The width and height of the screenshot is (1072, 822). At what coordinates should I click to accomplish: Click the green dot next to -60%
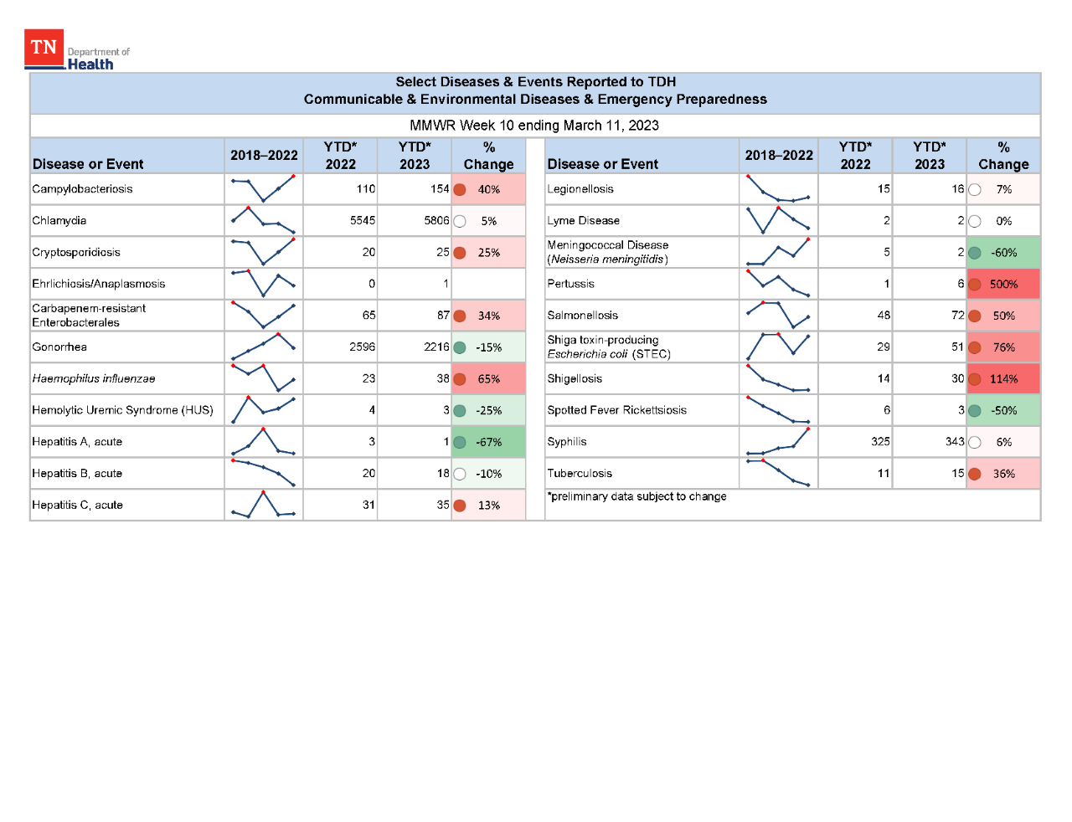click(975, 253)
